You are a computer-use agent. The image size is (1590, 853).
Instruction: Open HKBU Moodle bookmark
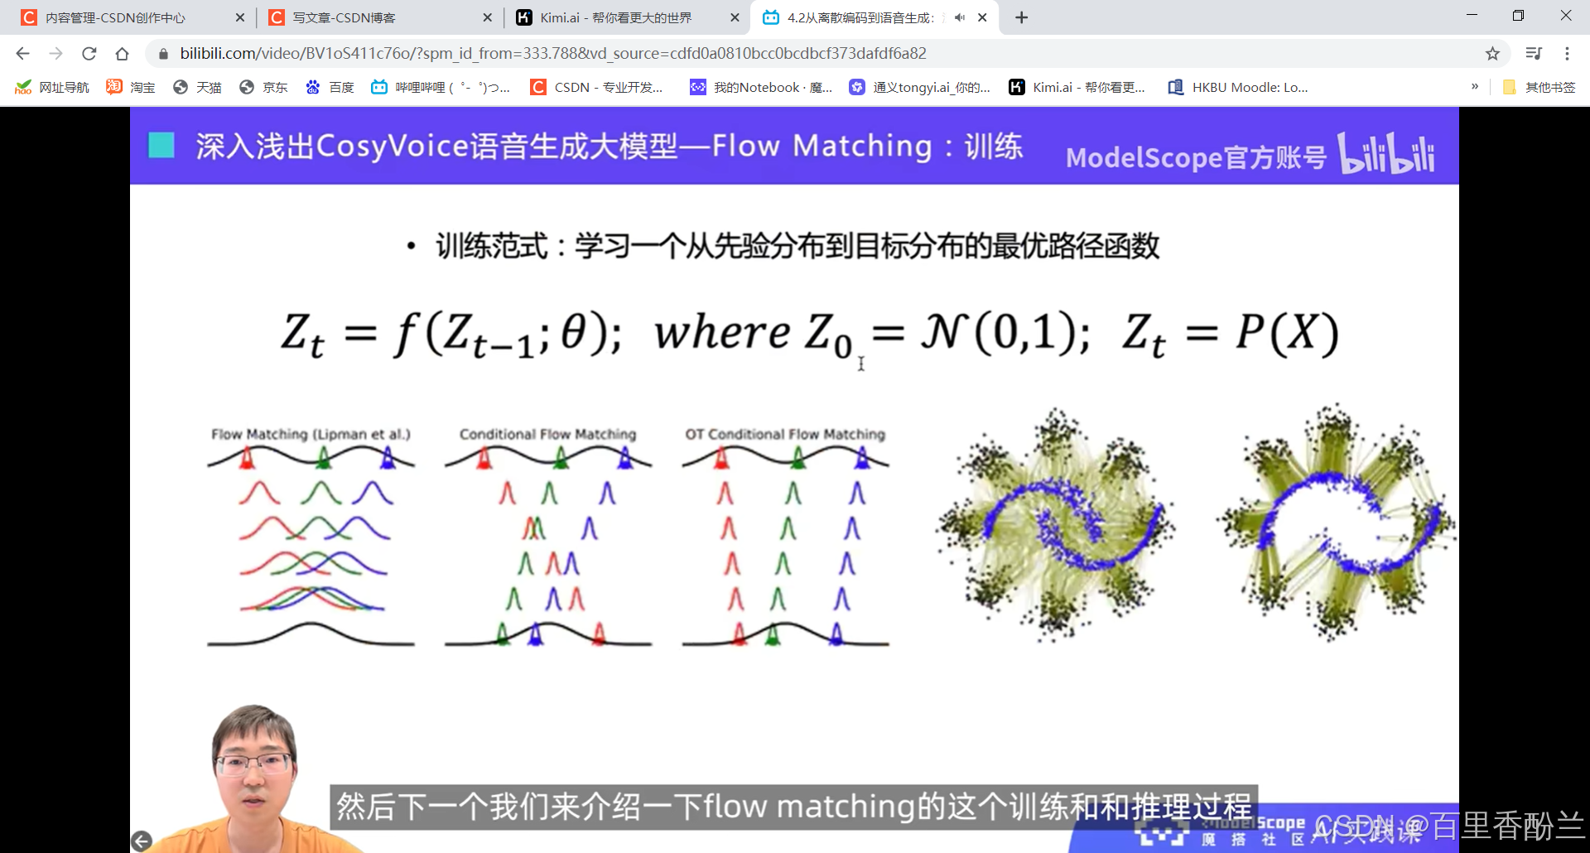pyautogui.click(x=1238, y=87)
